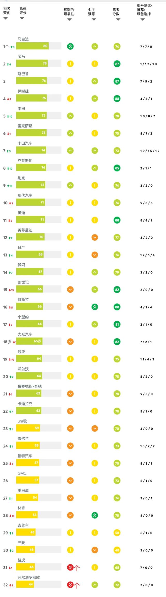Select the 排名变化 column header
The width and height of the screenshot is (166, 597).
click(6, 11)
